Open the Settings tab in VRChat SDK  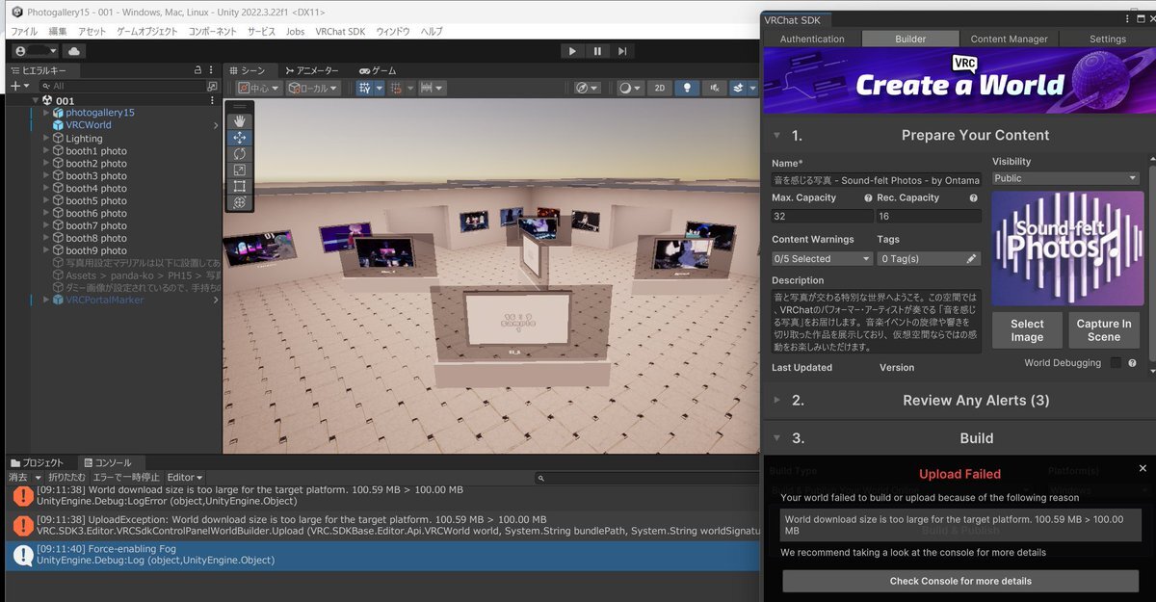point(1107,39)
